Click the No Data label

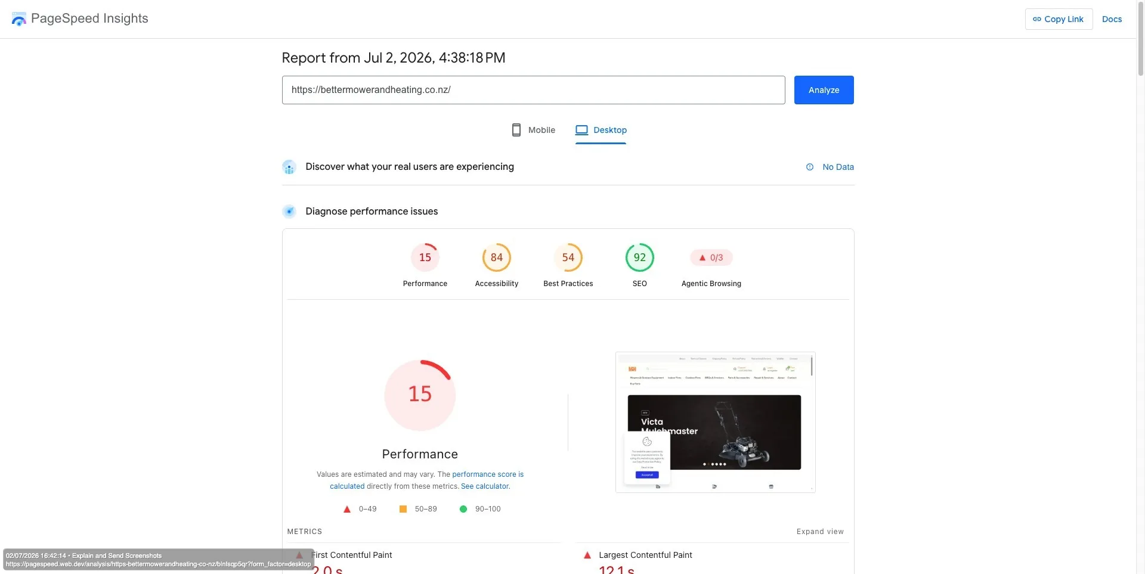838,167
